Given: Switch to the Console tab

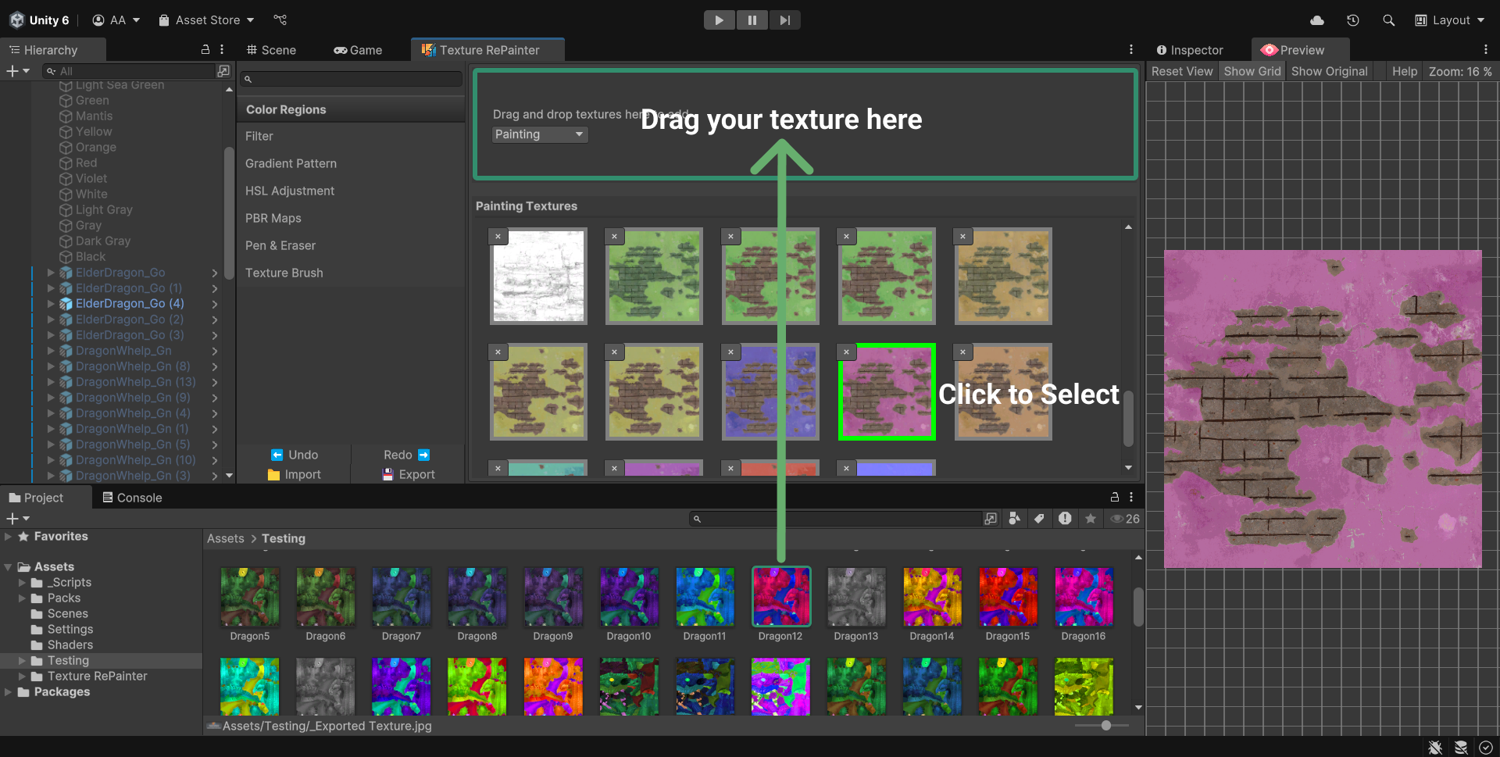Looking at the screenshot, I should tap(132, 498).
